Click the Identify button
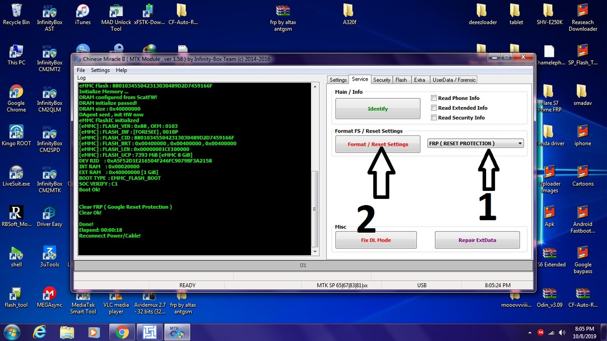 click(377, 108)
